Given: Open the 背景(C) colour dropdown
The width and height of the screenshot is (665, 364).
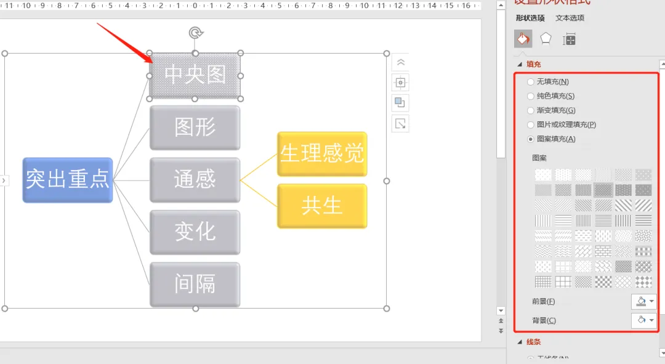Looking at the screenshot, I should click(644, 320).
